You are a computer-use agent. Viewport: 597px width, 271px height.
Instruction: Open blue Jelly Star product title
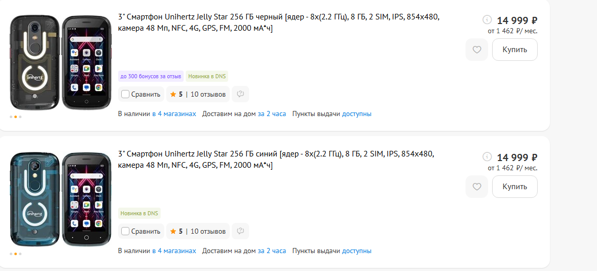276,160
